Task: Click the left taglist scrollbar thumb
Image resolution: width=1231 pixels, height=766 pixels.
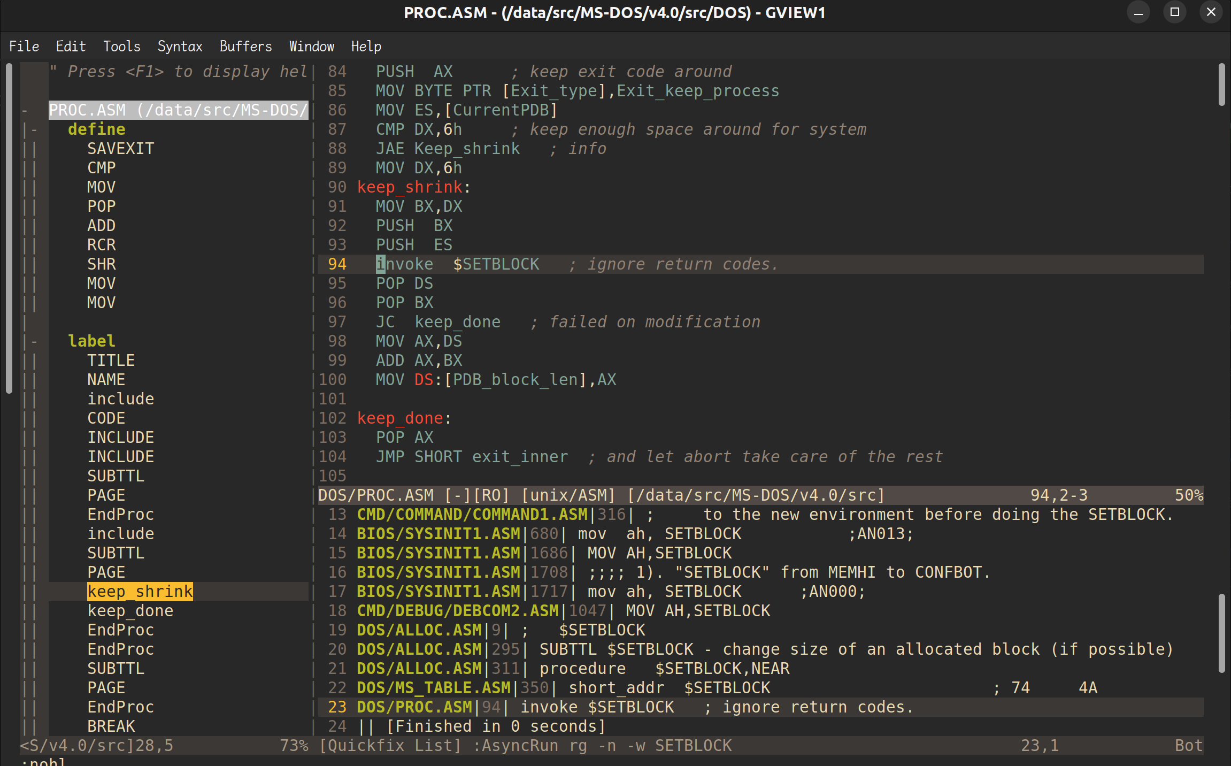Action: coord(9,228)
